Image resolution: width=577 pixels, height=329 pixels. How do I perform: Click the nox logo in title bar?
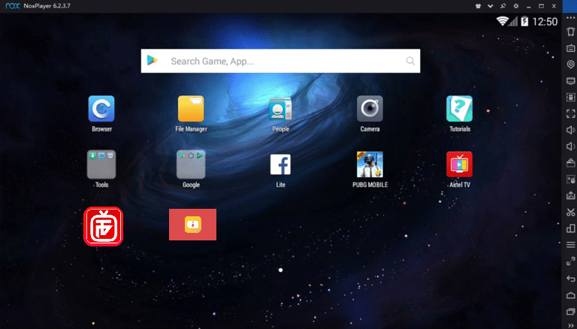[13, 6]
